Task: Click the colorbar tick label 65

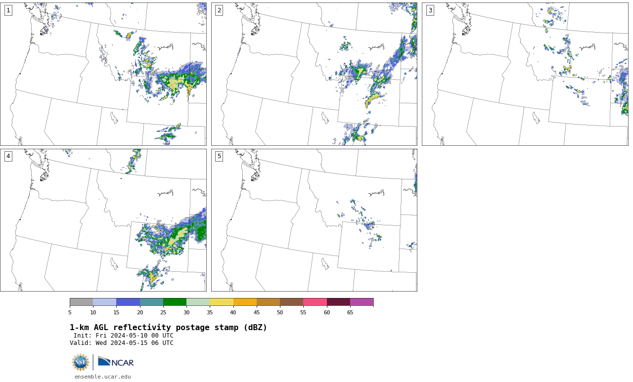Action: tap(350, 312)
